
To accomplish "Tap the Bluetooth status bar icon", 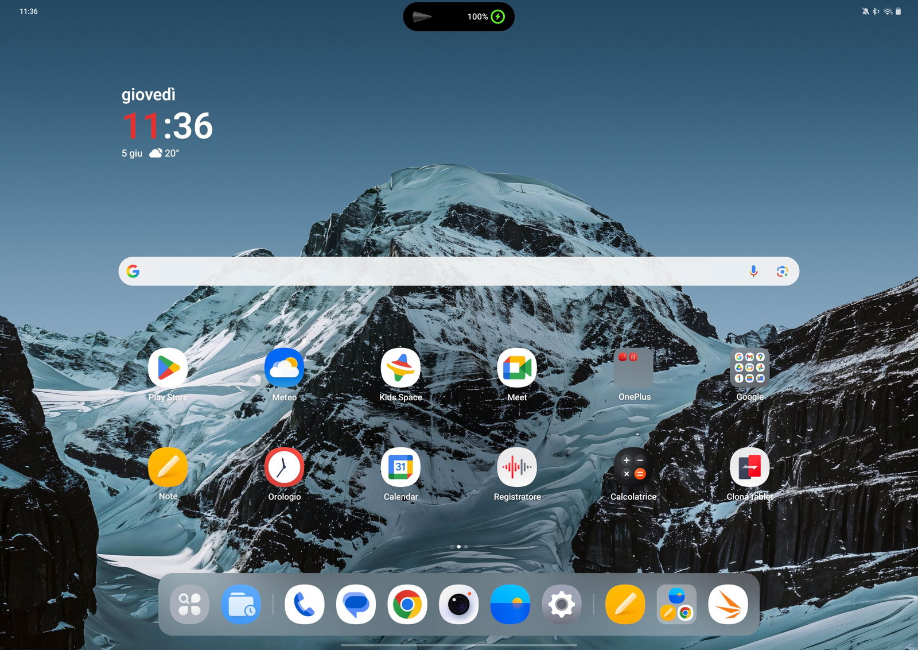I will 876,11.
